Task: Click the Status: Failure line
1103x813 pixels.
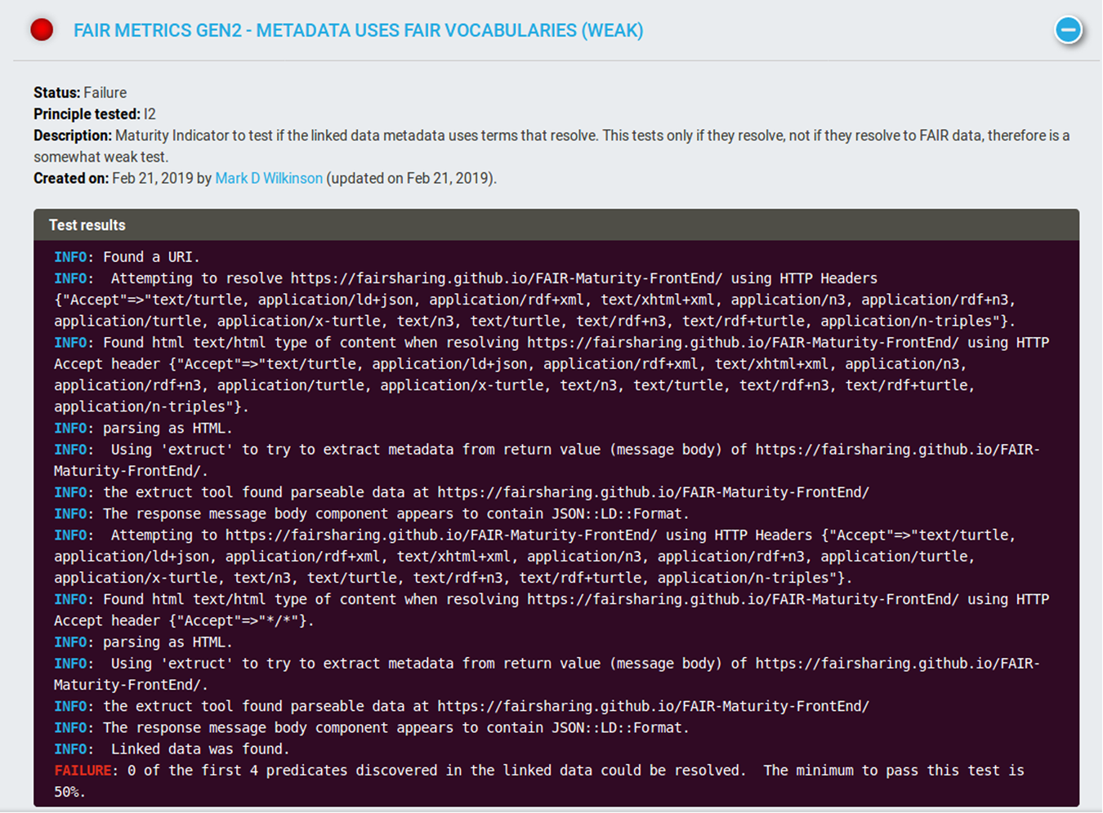Action: pos(80,92)
